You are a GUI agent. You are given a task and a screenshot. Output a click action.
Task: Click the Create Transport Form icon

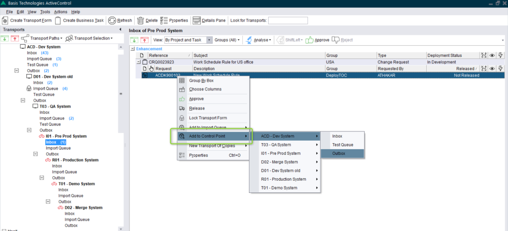point(5,20)
